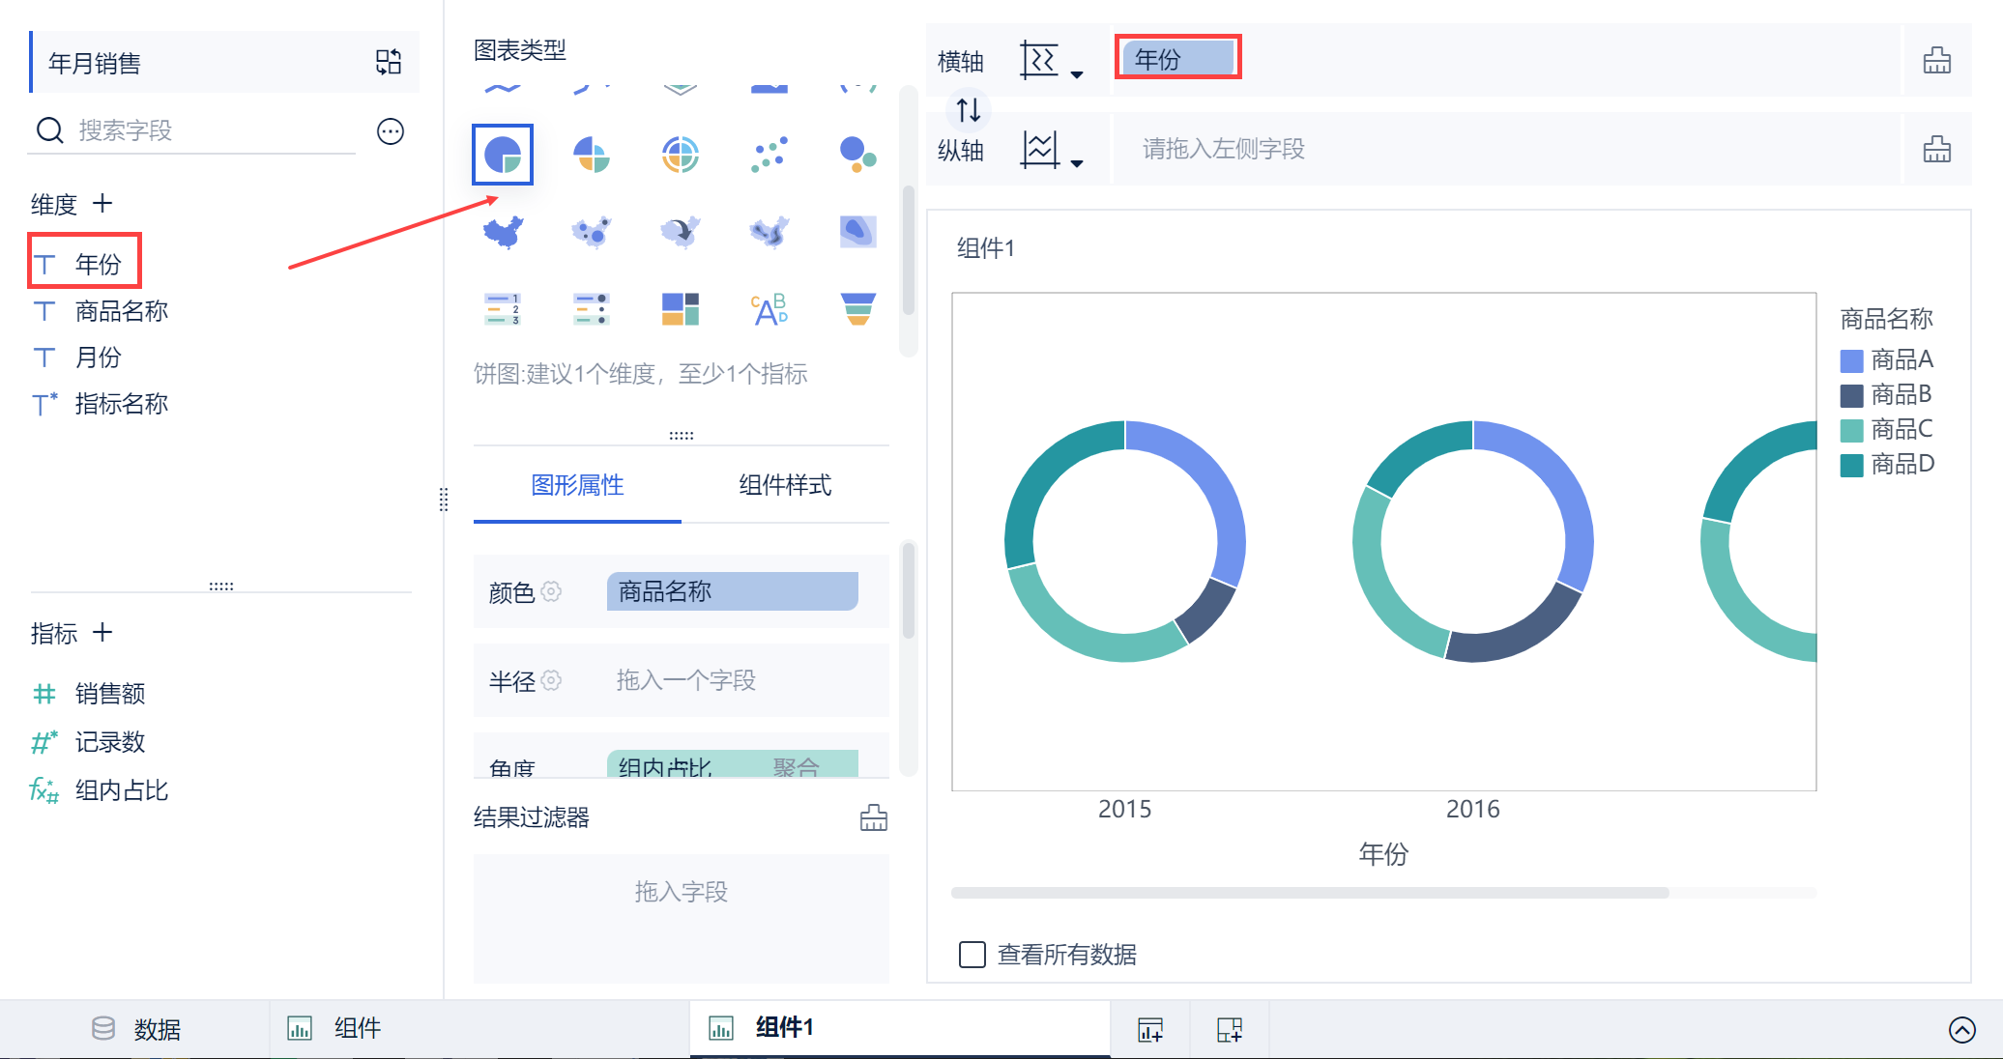Select the rose chart type icon

(592, 155)
